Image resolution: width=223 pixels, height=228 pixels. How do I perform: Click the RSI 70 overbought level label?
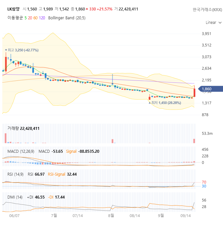tap(204, 182)
